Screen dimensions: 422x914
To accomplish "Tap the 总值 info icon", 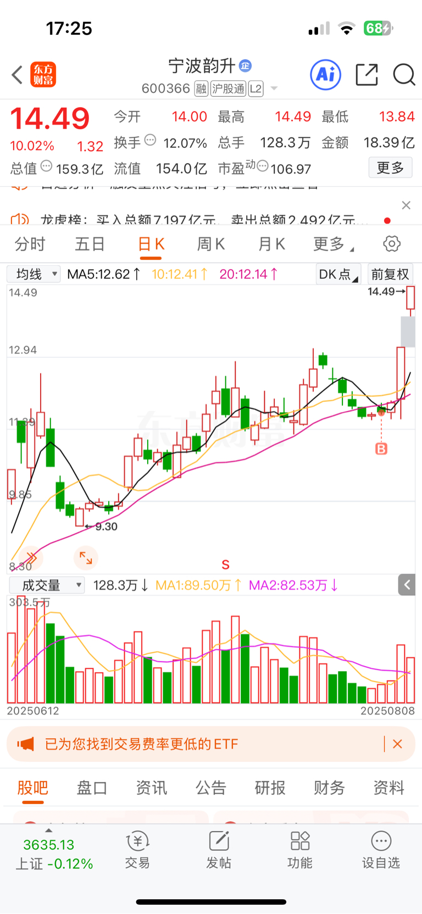I will pyautogui.click(x=47, y=165).
